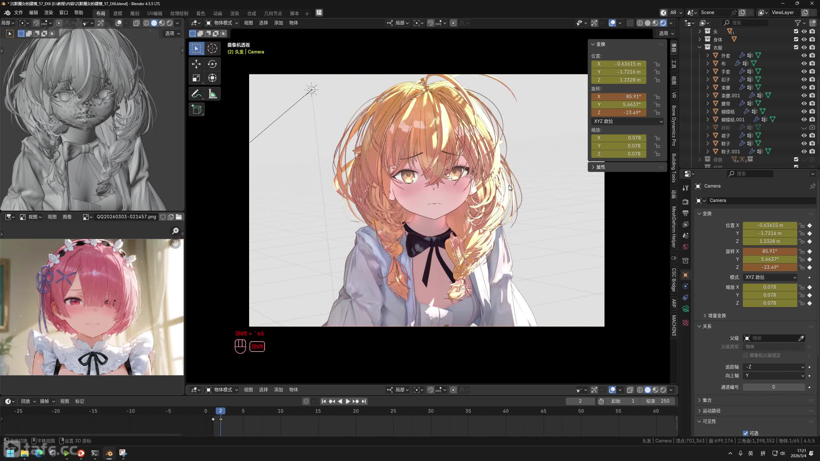This screenshot has width=820, height=461.
Task: Activate the 3D Cursor tool
Action: tap(212, 48)
